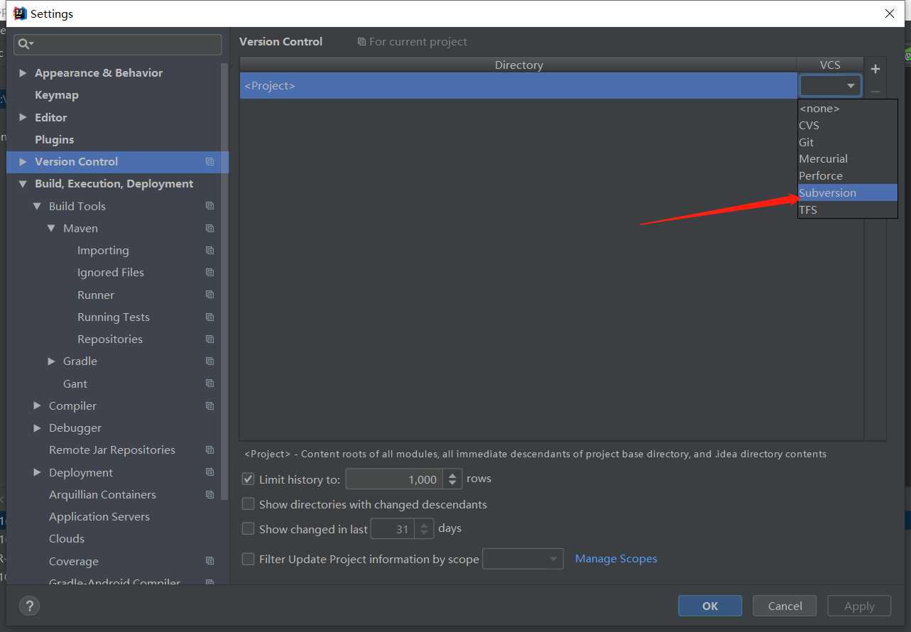Screen dimensions: 911x632
Task: Click project-level icon beside Gant
Action: point(209,383)
